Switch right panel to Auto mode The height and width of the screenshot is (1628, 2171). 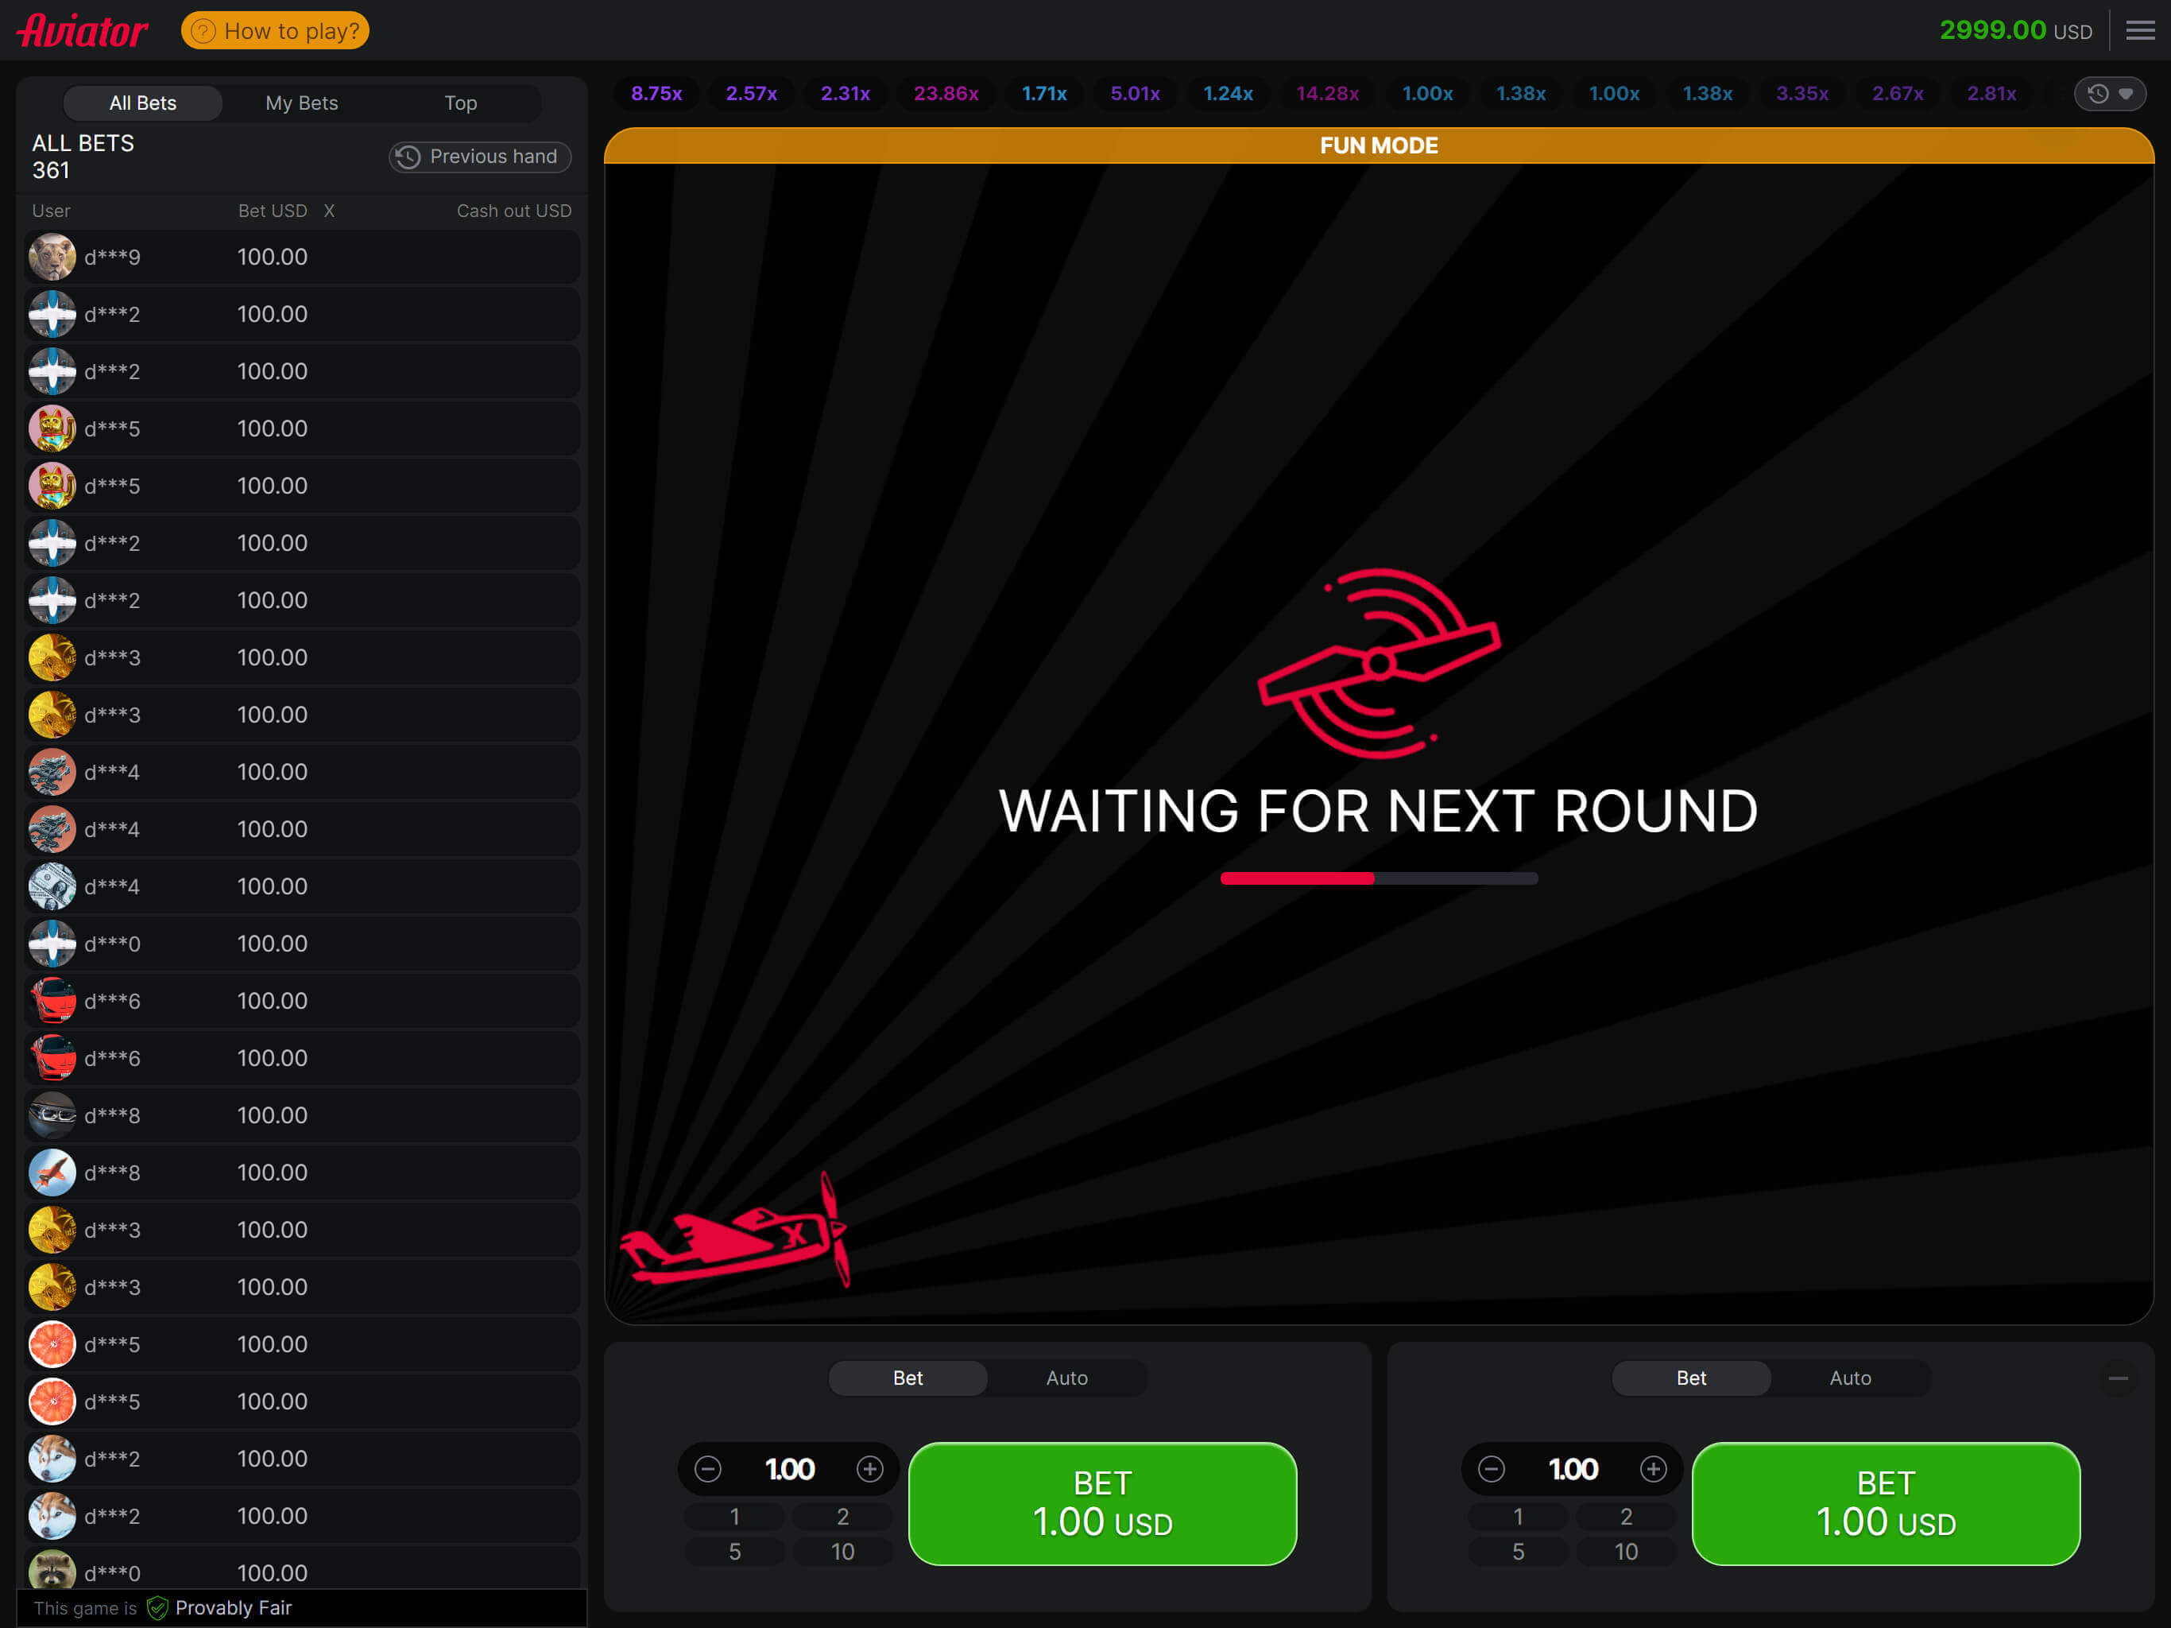[x=1849, y=1378]
